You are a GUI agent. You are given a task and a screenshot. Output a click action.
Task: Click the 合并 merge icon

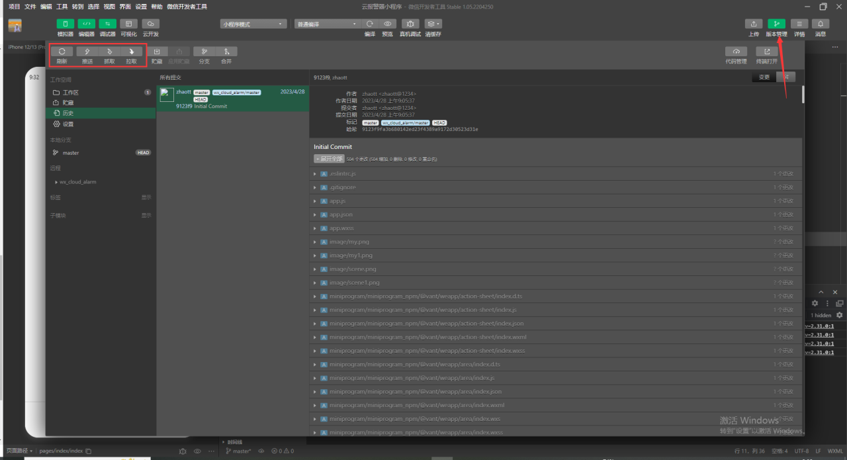coord(226,52)
